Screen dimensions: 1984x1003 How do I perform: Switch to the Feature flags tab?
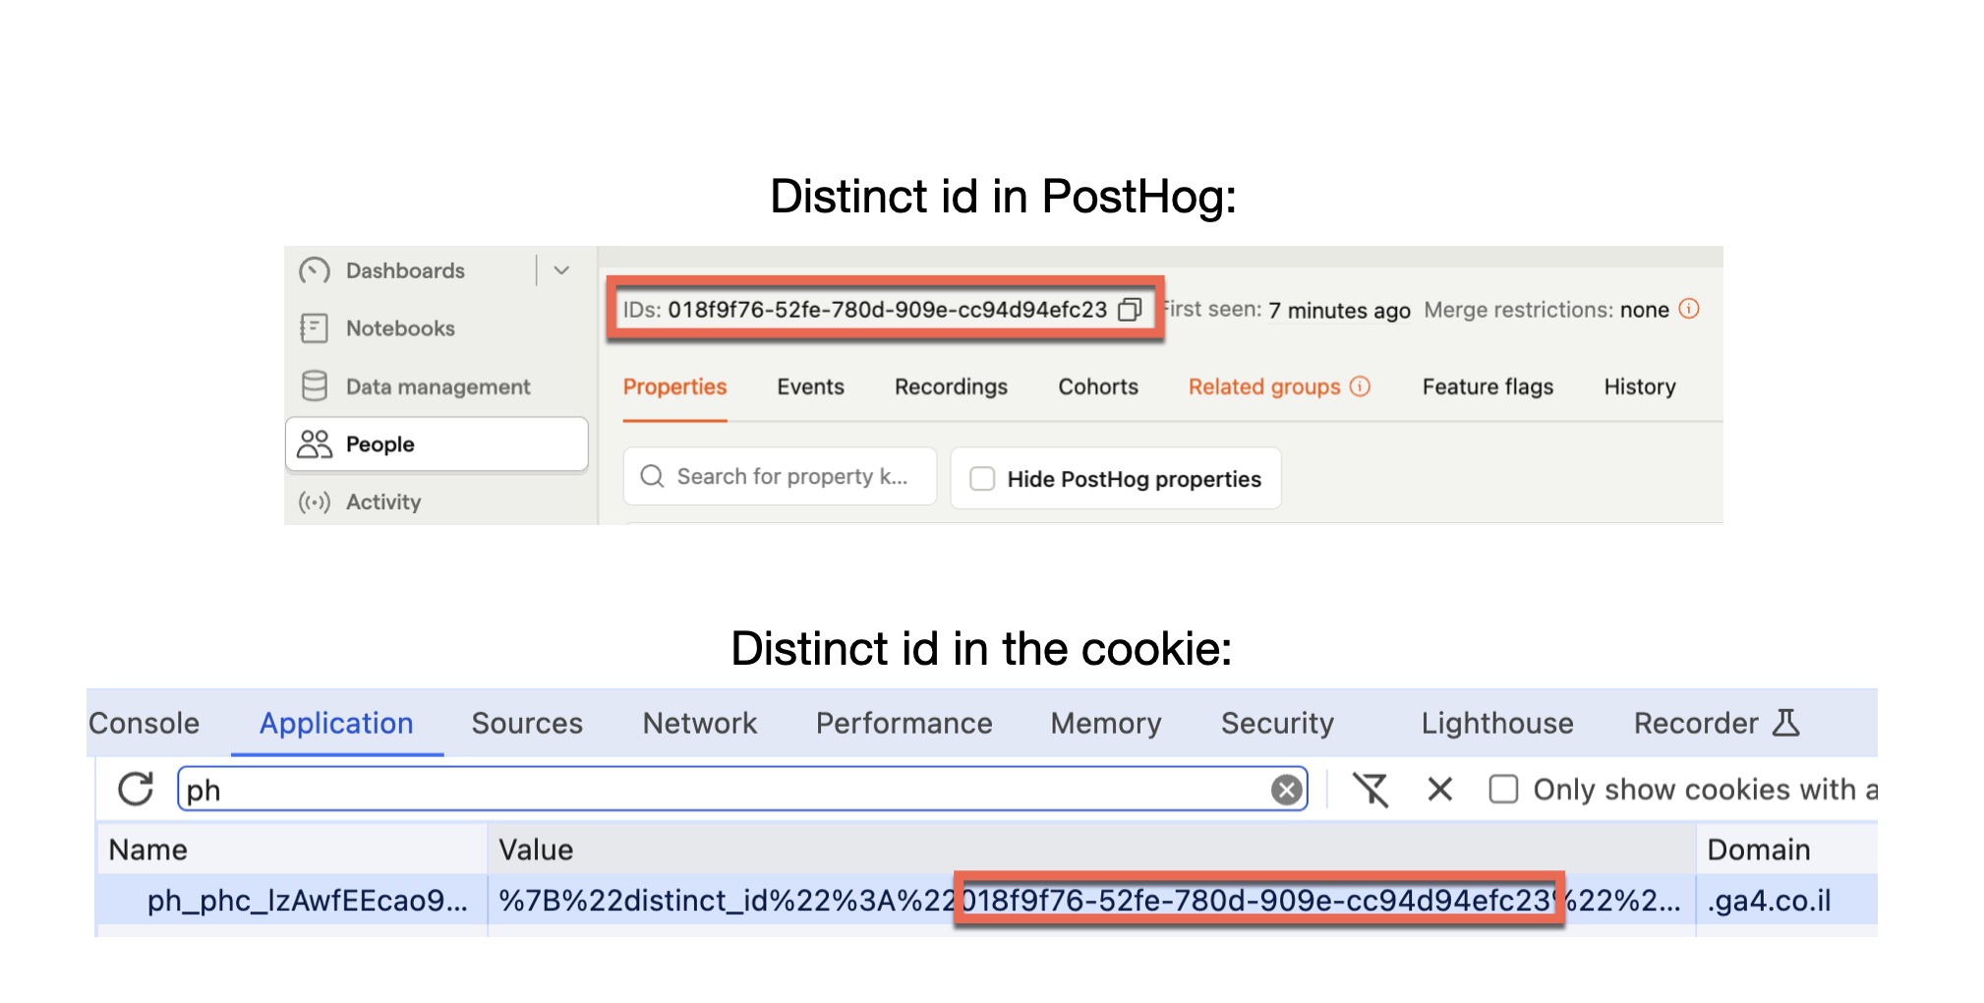(1488, 387)
